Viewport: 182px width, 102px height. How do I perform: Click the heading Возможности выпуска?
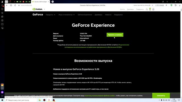[93, 61]
